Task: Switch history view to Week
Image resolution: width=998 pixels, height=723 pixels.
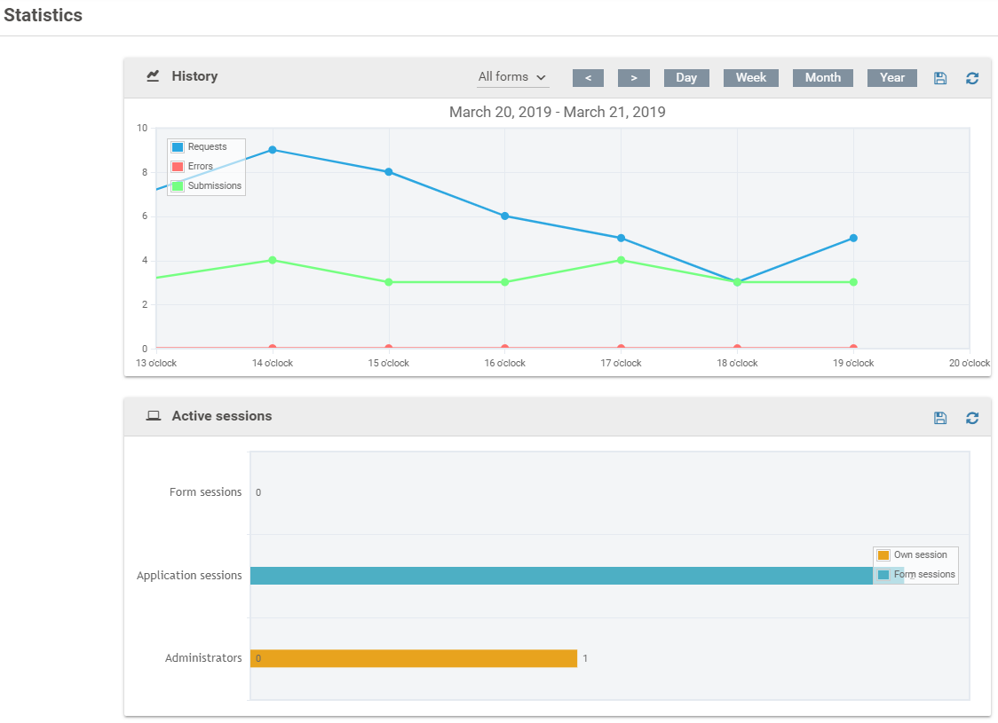Action: coord(750,78)
